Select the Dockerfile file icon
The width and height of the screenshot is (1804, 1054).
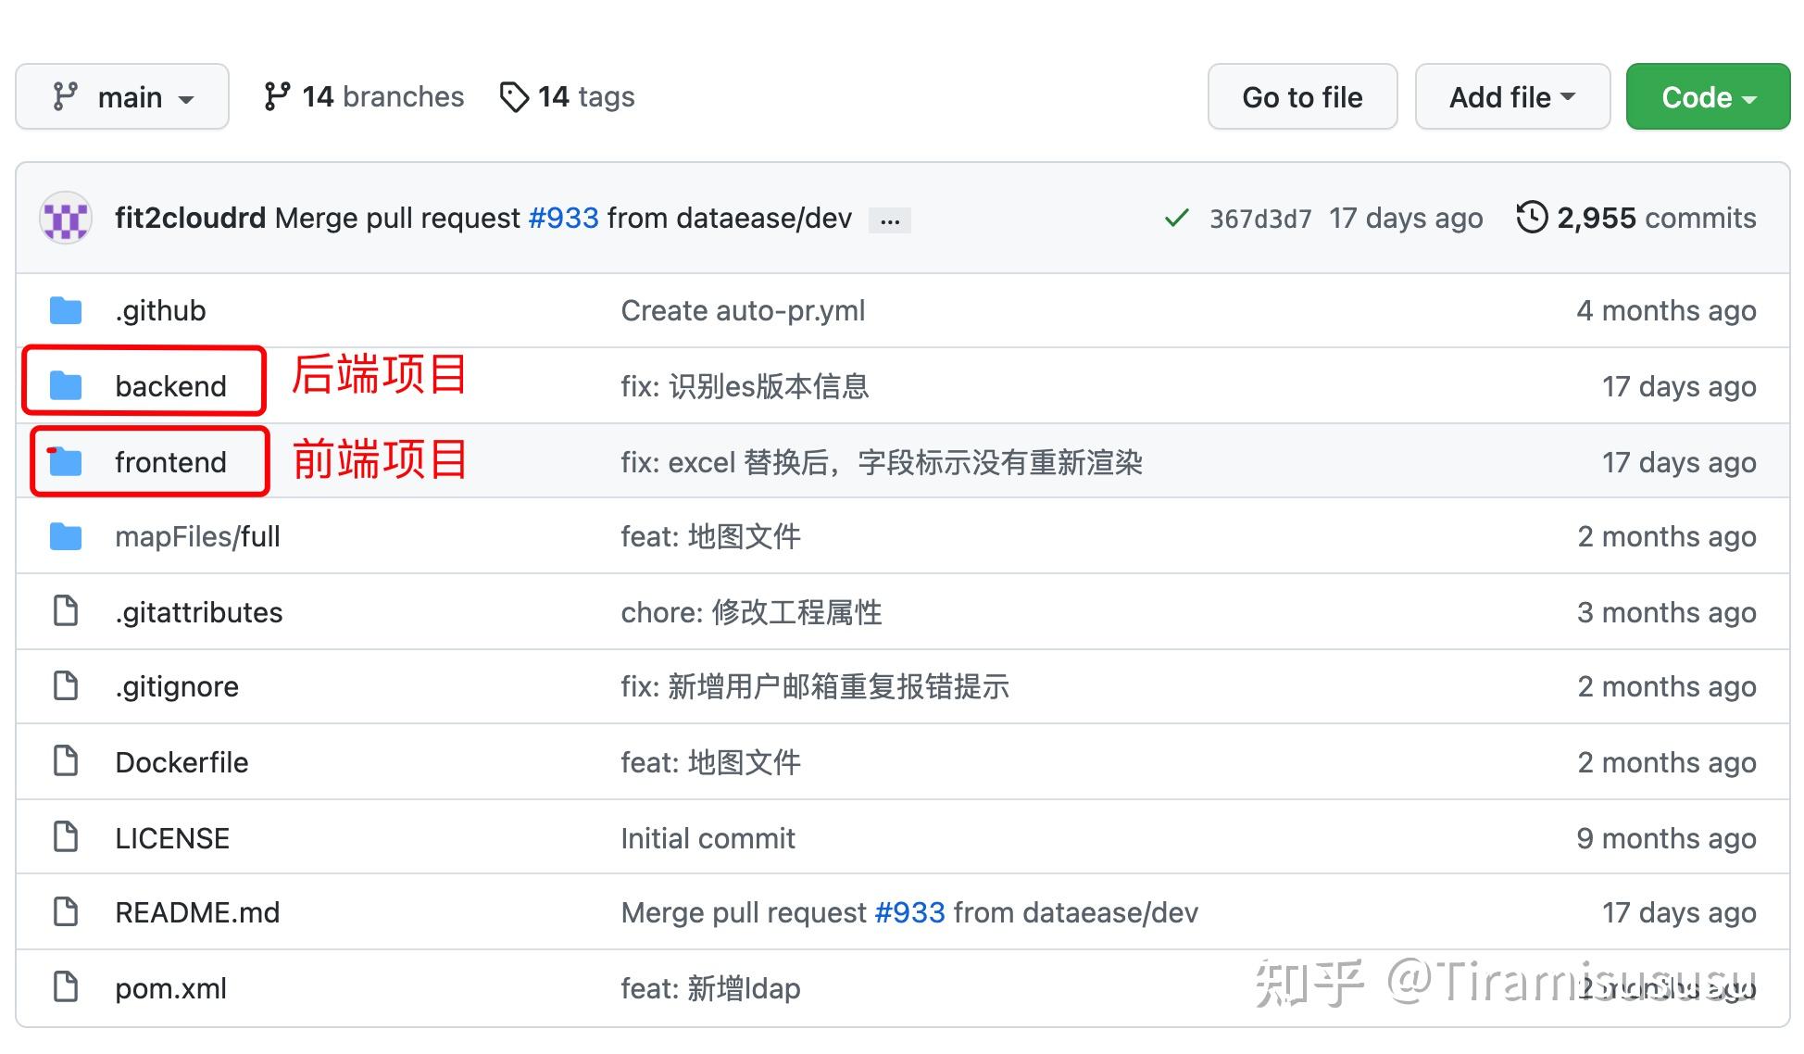(65, 761)
